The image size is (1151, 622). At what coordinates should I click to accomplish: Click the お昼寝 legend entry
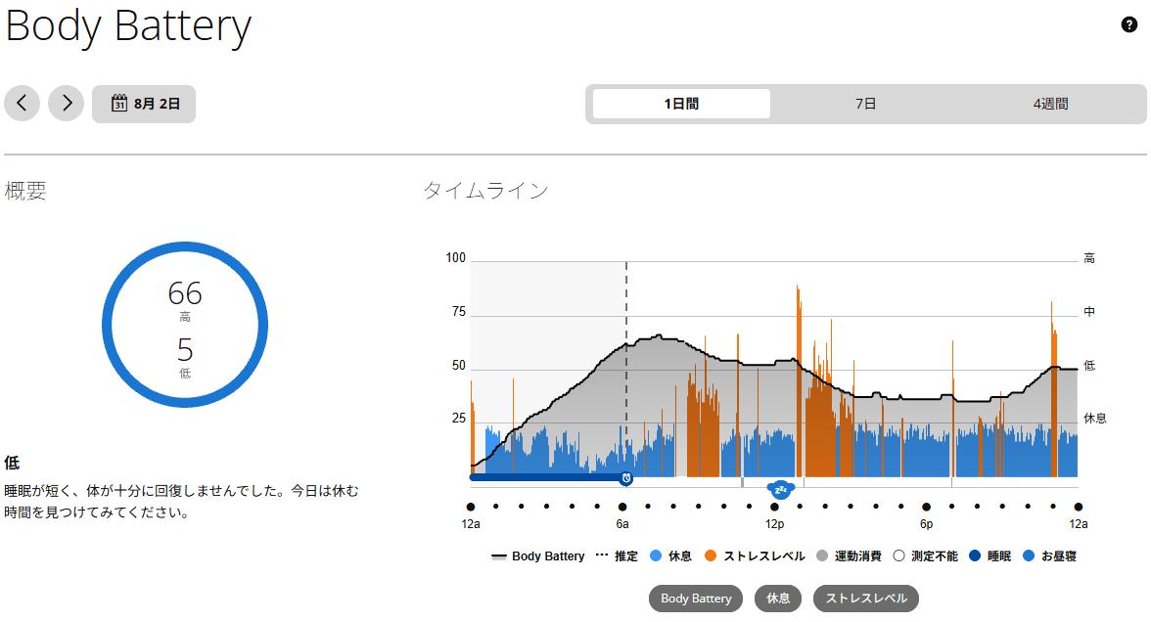pyautogui.click(x=1049, y=555)
